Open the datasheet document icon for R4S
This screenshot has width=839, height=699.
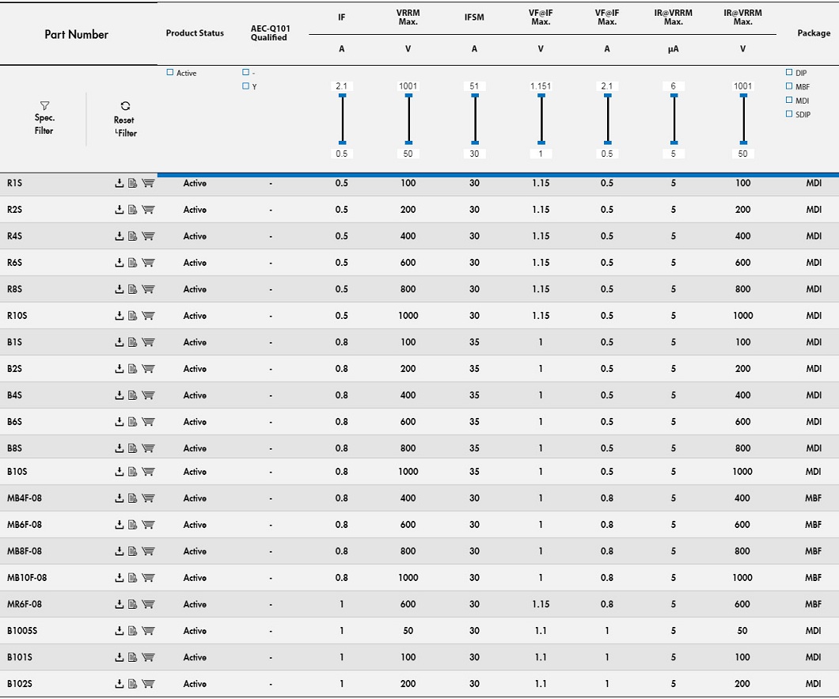point(133,237)
